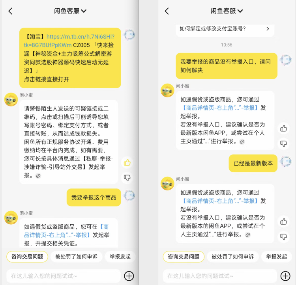Open 商品详情页 link in first right reply

(220, 108)
